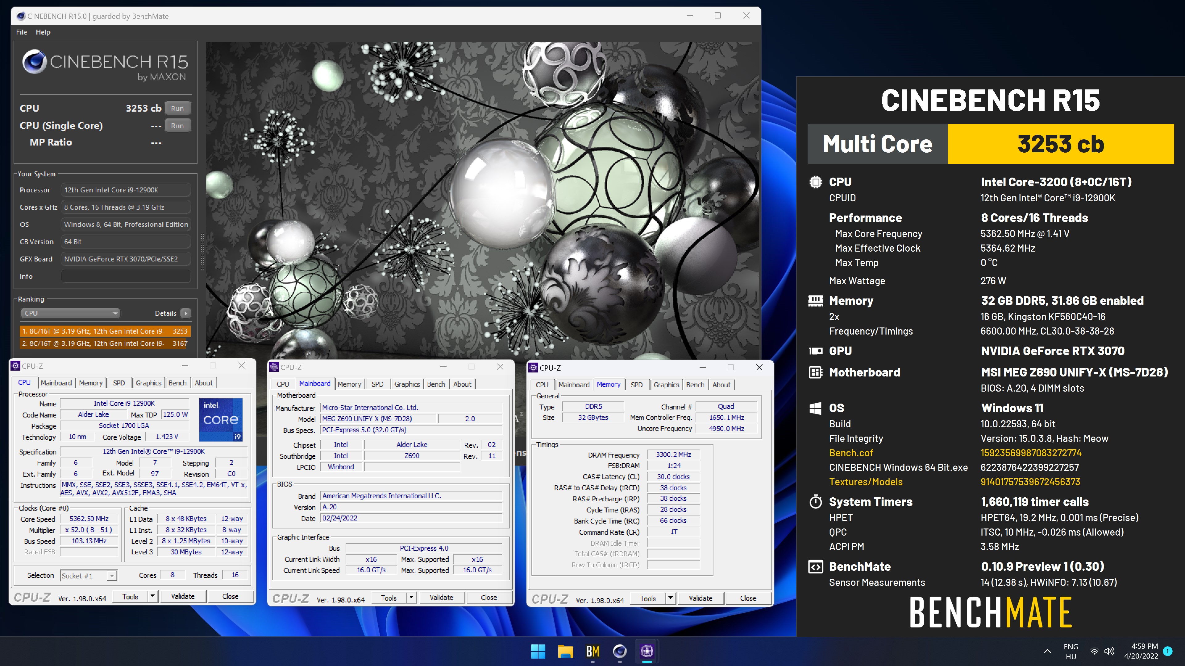Image resolution: width=1185 pixels, height=666 pixels.
Task: Open clock showing 4:59 PM
Action: click(1141, 651)
